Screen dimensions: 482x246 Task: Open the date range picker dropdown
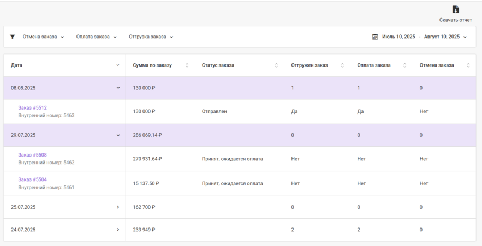[424, 37]
